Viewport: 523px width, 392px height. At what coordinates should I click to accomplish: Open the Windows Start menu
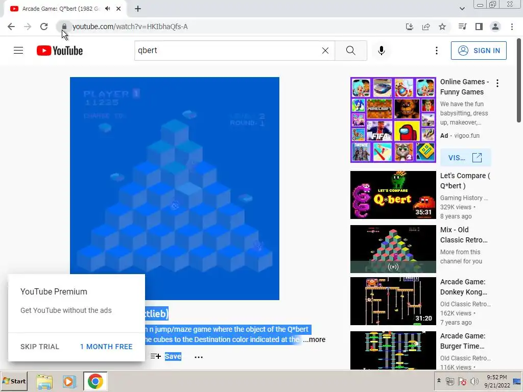click(x=14, y=381)
